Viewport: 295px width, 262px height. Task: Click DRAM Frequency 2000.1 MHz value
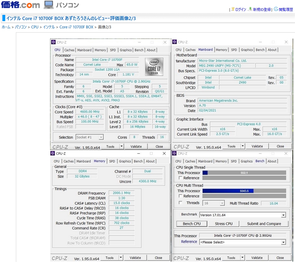tap(122, 193)
